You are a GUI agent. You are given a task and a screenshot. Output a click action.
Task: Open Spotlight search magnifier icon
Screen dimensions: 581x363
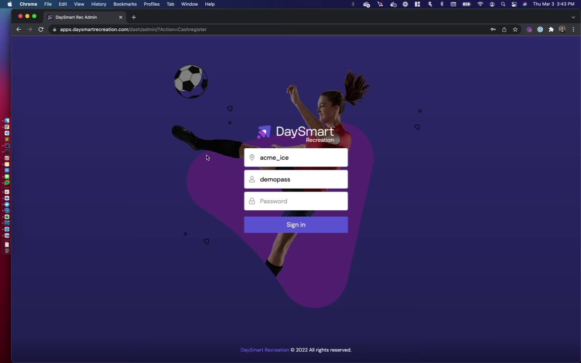tap(503, 4)
